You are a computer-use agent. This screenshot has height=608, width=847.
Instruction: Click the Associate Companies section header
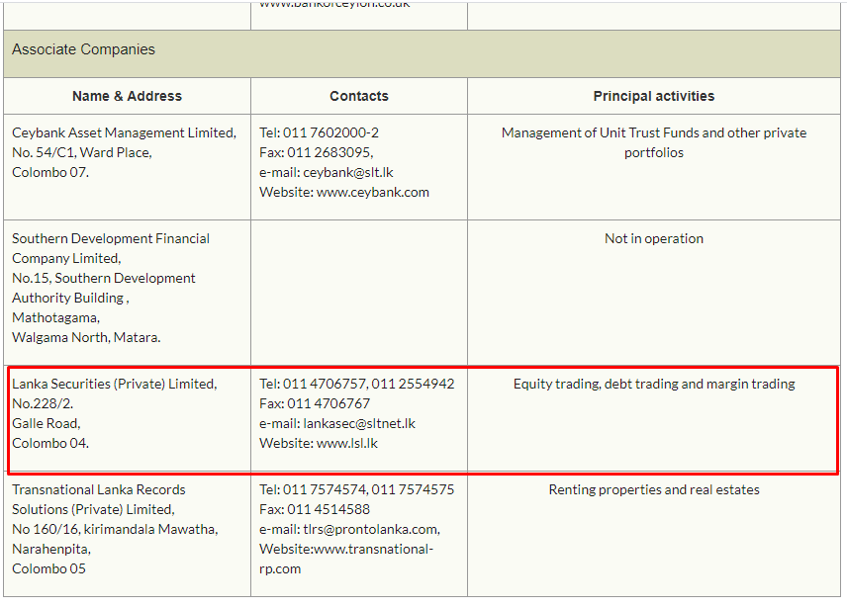83,49
